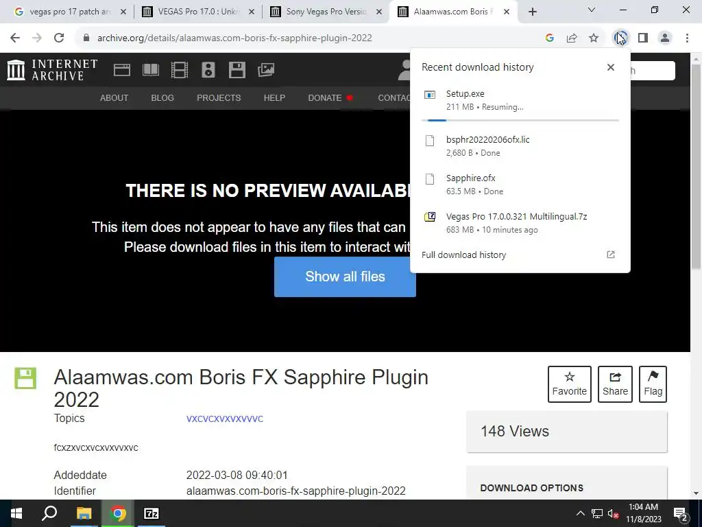Open Vegas Pro 17.0.0.321 Multilingual.7z download
The width and height of the screenshot is (702, 527).
tap(520, 223)
